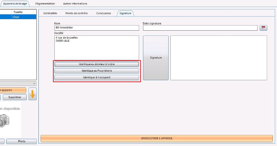Open the Points de contrôle tab
Viewport: 277px width, 146px height.
[x=77, y=13]
